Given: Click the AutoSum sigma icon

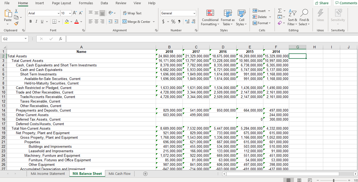Looking at the screenshot, I should (x=279, y=11).
